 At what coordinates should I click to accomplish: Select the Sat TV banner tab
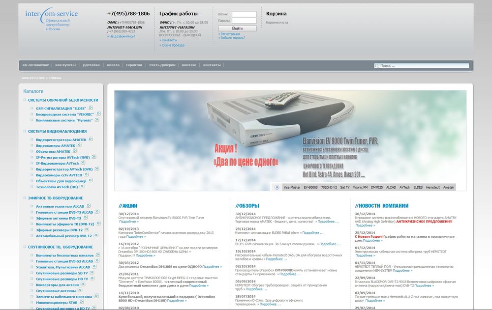[345, 188]
